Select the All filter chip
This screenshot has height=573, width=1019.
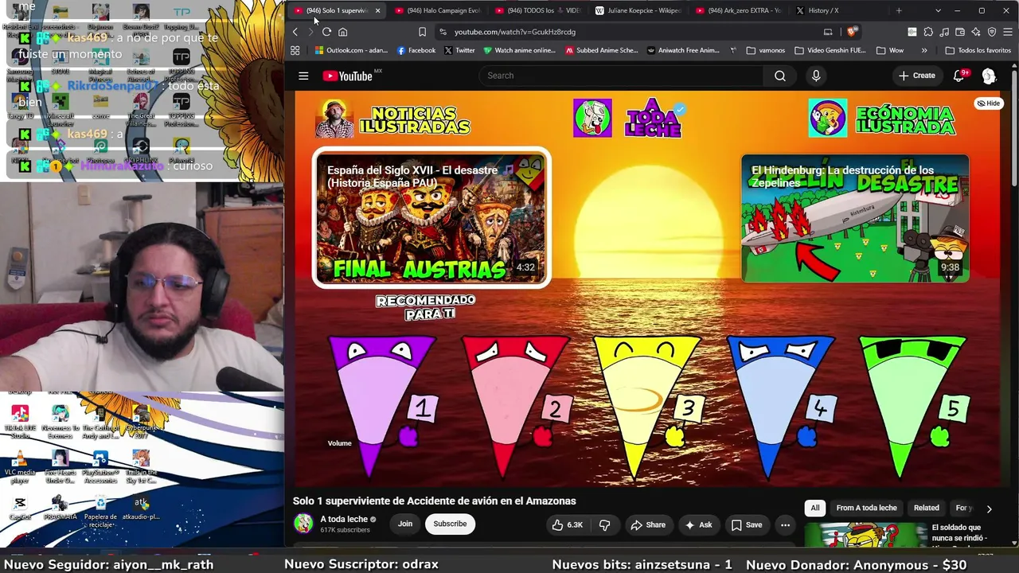tap(815, 508)
